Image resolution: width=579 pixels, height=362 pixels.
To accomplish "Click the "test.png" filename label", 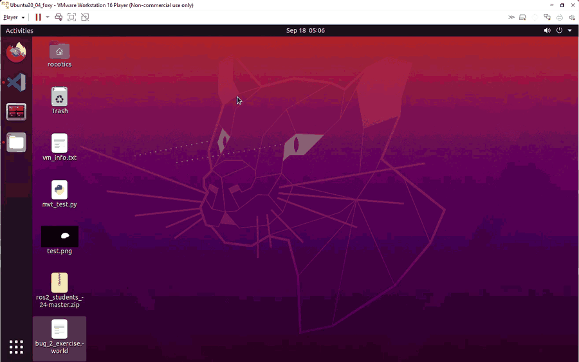I will coord(59,251).
